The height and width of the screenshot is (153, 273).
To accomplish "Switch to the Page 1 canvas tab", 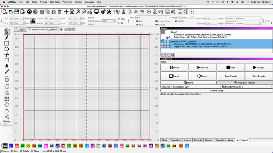I will [x=21, y=30].
